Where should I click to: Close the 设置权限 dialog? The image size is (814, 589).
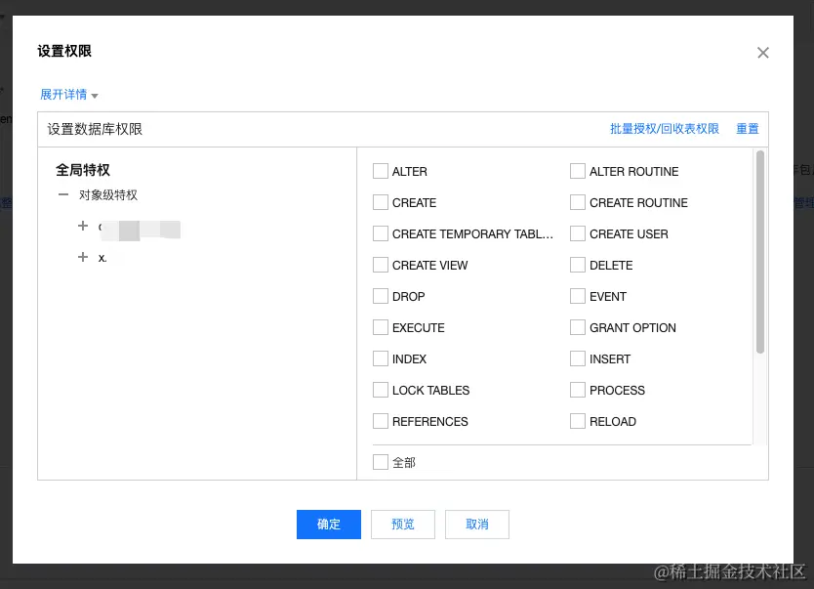point(763,52)
